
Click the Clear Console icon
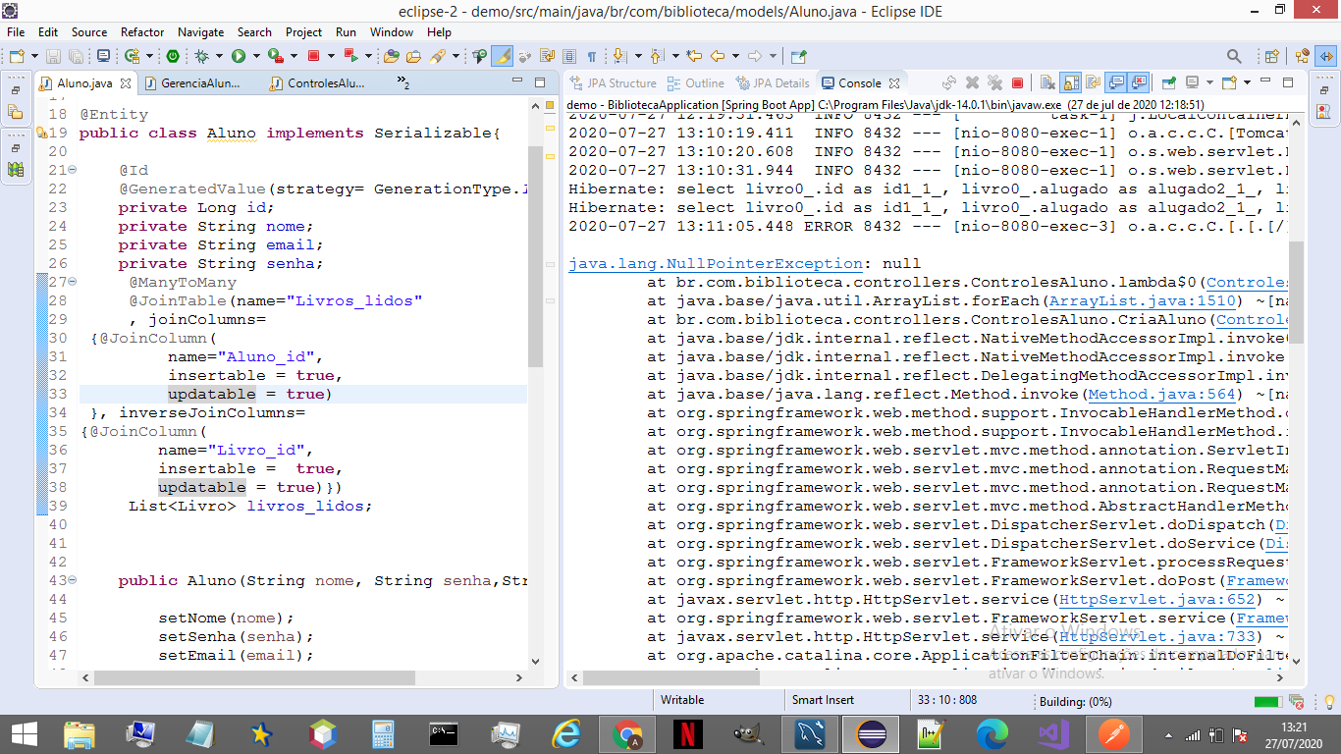(x=1047, y=83)
